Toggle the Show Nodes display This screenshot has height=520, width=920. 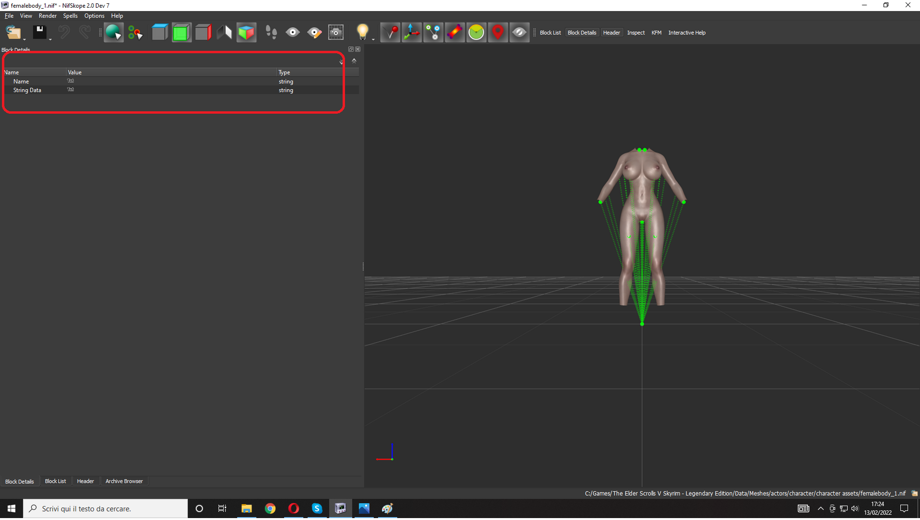coord(434,33)
